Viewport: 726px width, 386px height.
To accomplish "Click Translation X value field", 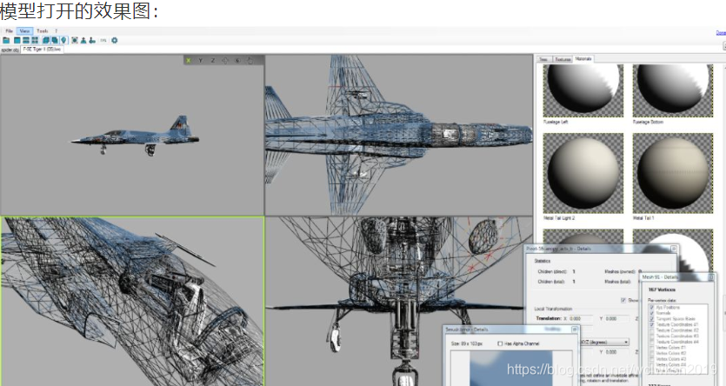I will 581,318.
